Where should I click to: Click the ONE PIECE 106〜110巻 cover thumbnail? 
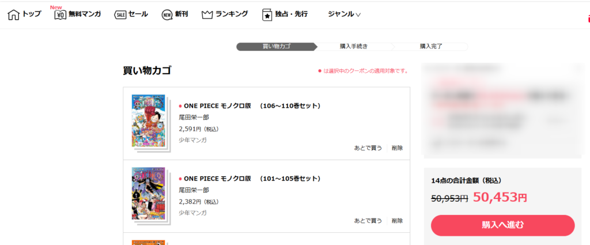tap(149, 120)
